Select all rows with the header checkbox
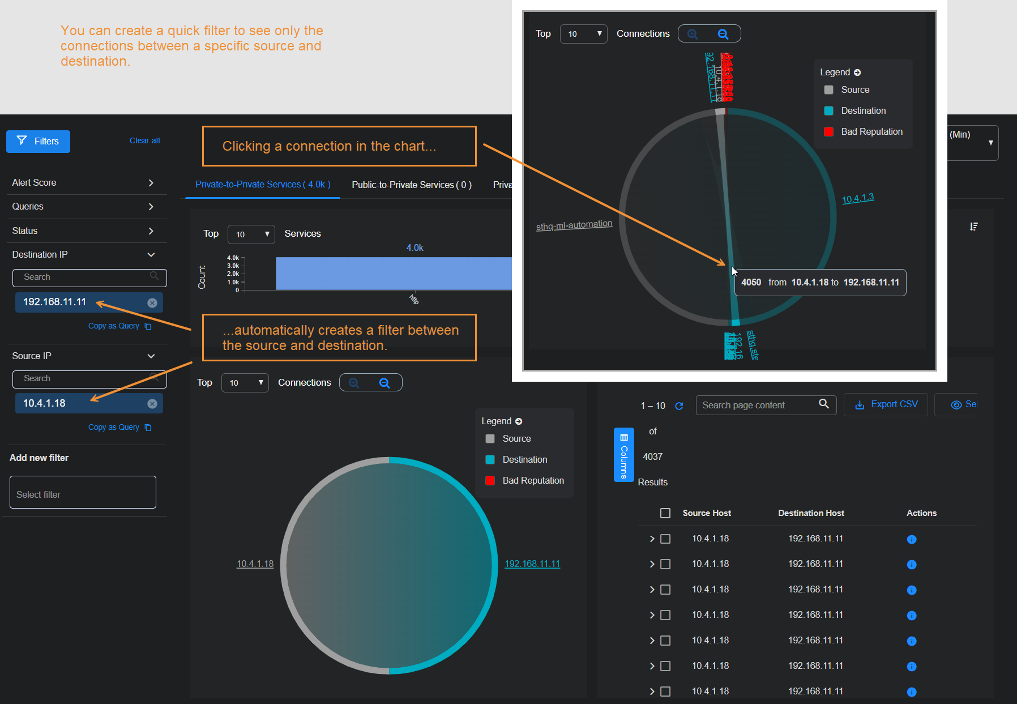This screenshot has height=704, width=1017. [665, 513]
